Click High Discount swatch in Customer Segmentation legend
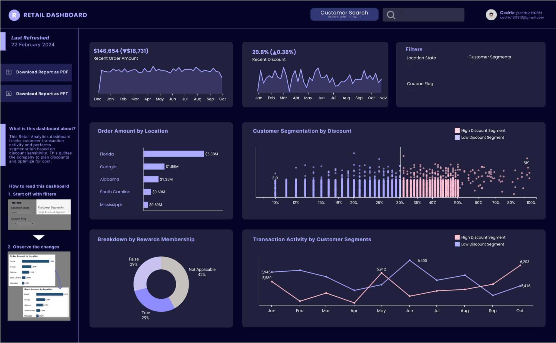Viewport: 556px width, 343px height. coord(457,131)
